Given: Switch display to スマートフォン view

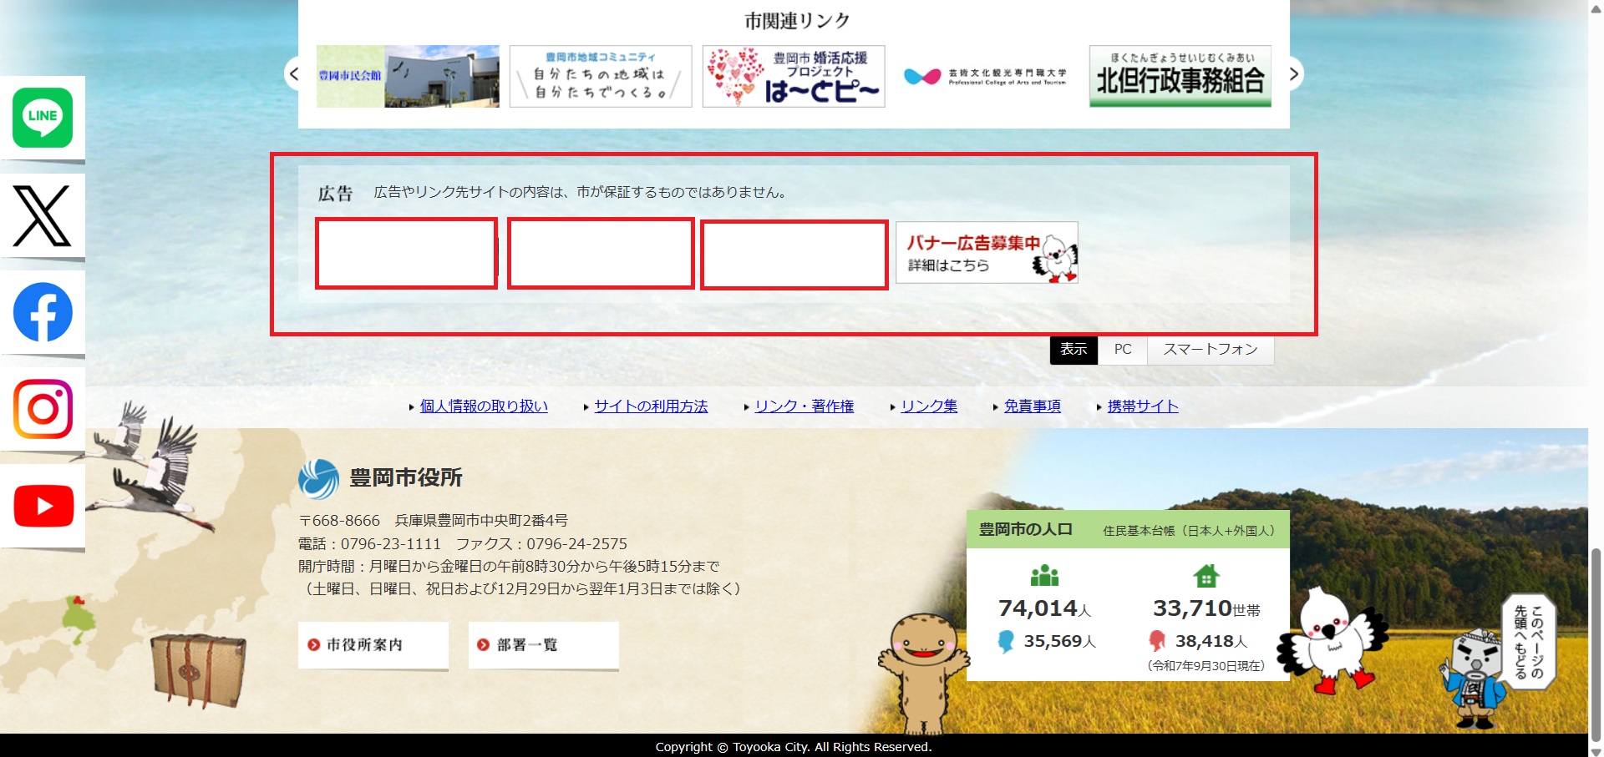Looking at the screenshot, I should coord(1210,350).
